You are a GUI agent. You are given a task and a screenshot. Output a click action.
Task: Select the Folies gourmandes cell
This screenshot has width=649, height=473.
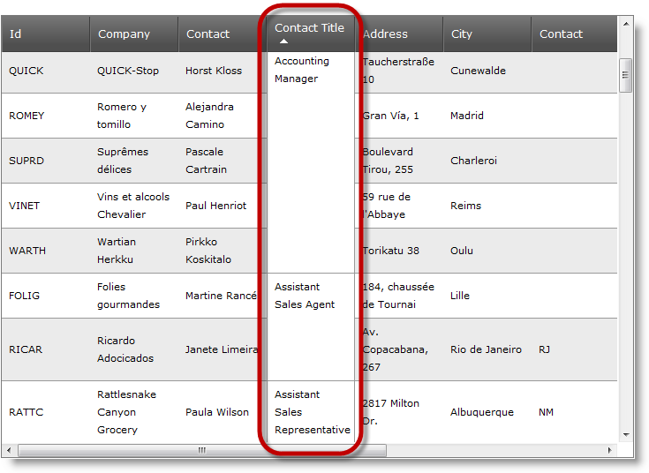(x=134, y=296)
